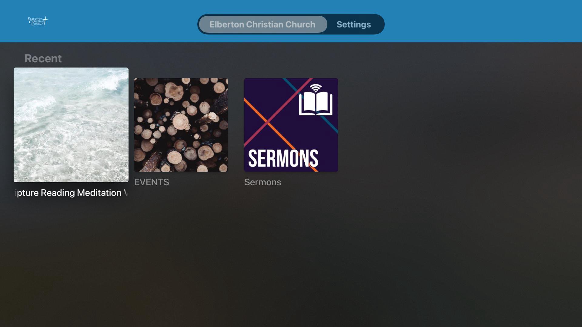The width and height of the screenshot is (582, 327).
Task: Click the Elberton Christian Church logo
Action: (x=38, y=21)
